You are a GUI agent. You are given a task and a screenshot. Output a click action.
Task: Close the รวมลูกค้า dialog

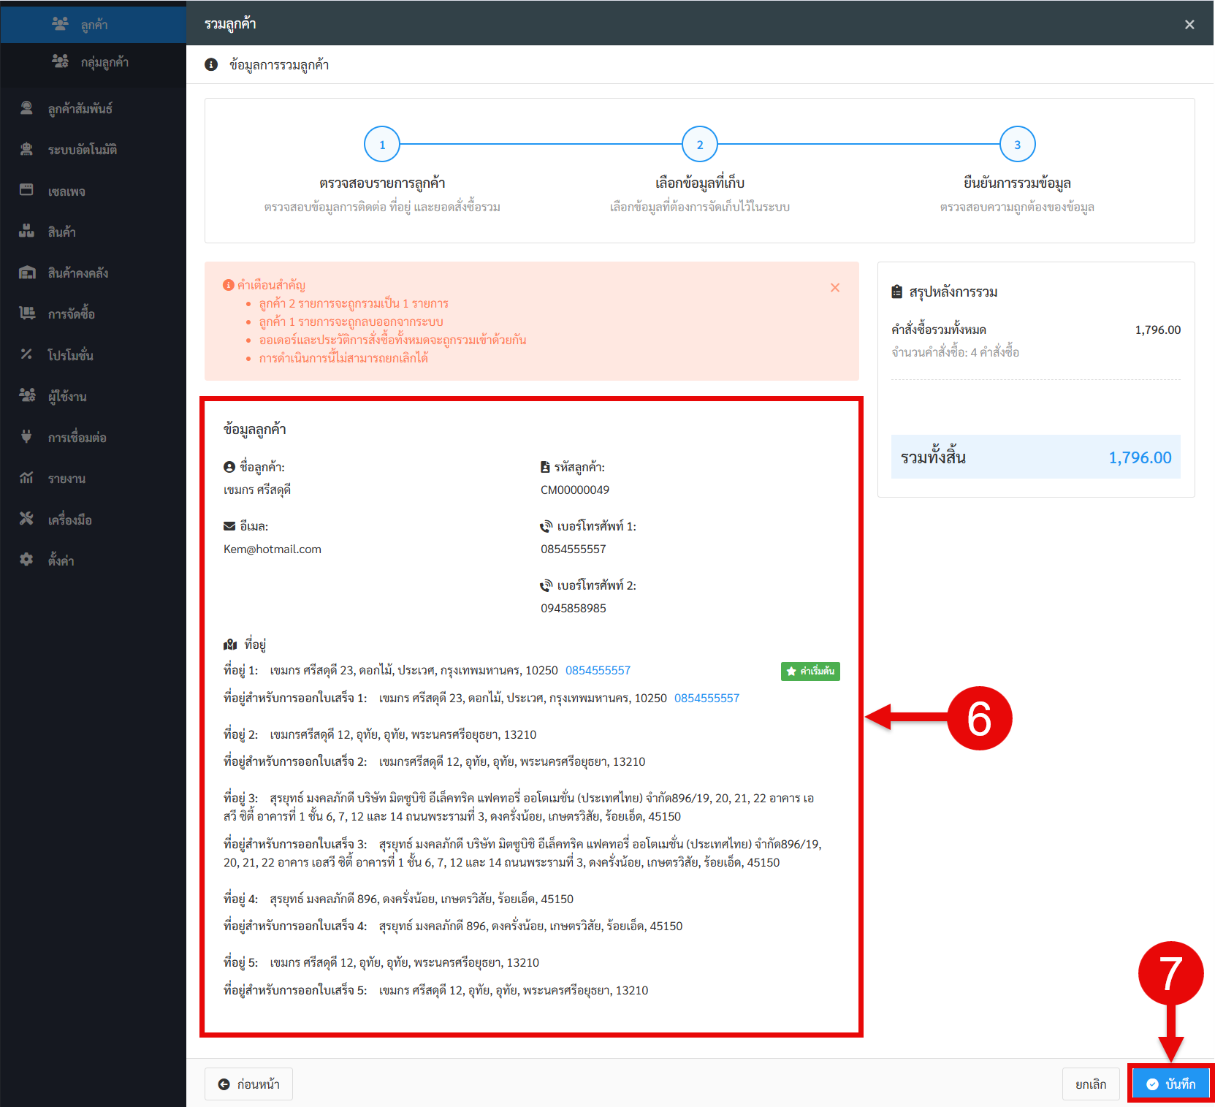click(1189, 25)
